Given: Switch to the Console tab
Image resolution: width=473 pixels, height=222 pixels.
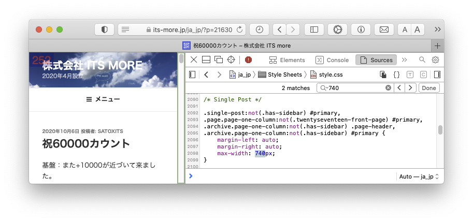Looking at the screenshot, I should pos(333,60).
